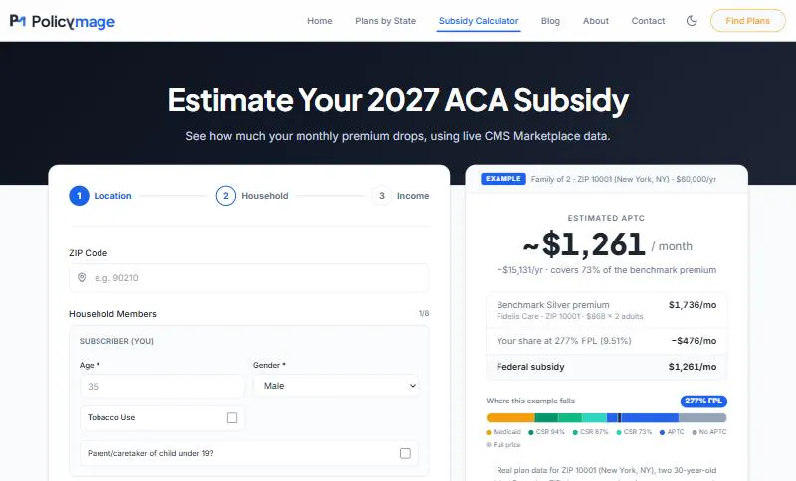Open the Gender dropdown

click(x=336, y=386)
